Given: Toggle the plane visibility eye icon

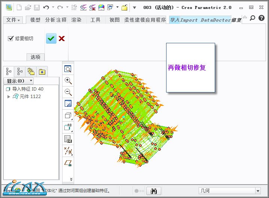Looking at the screenshot, I should (68, 163).
